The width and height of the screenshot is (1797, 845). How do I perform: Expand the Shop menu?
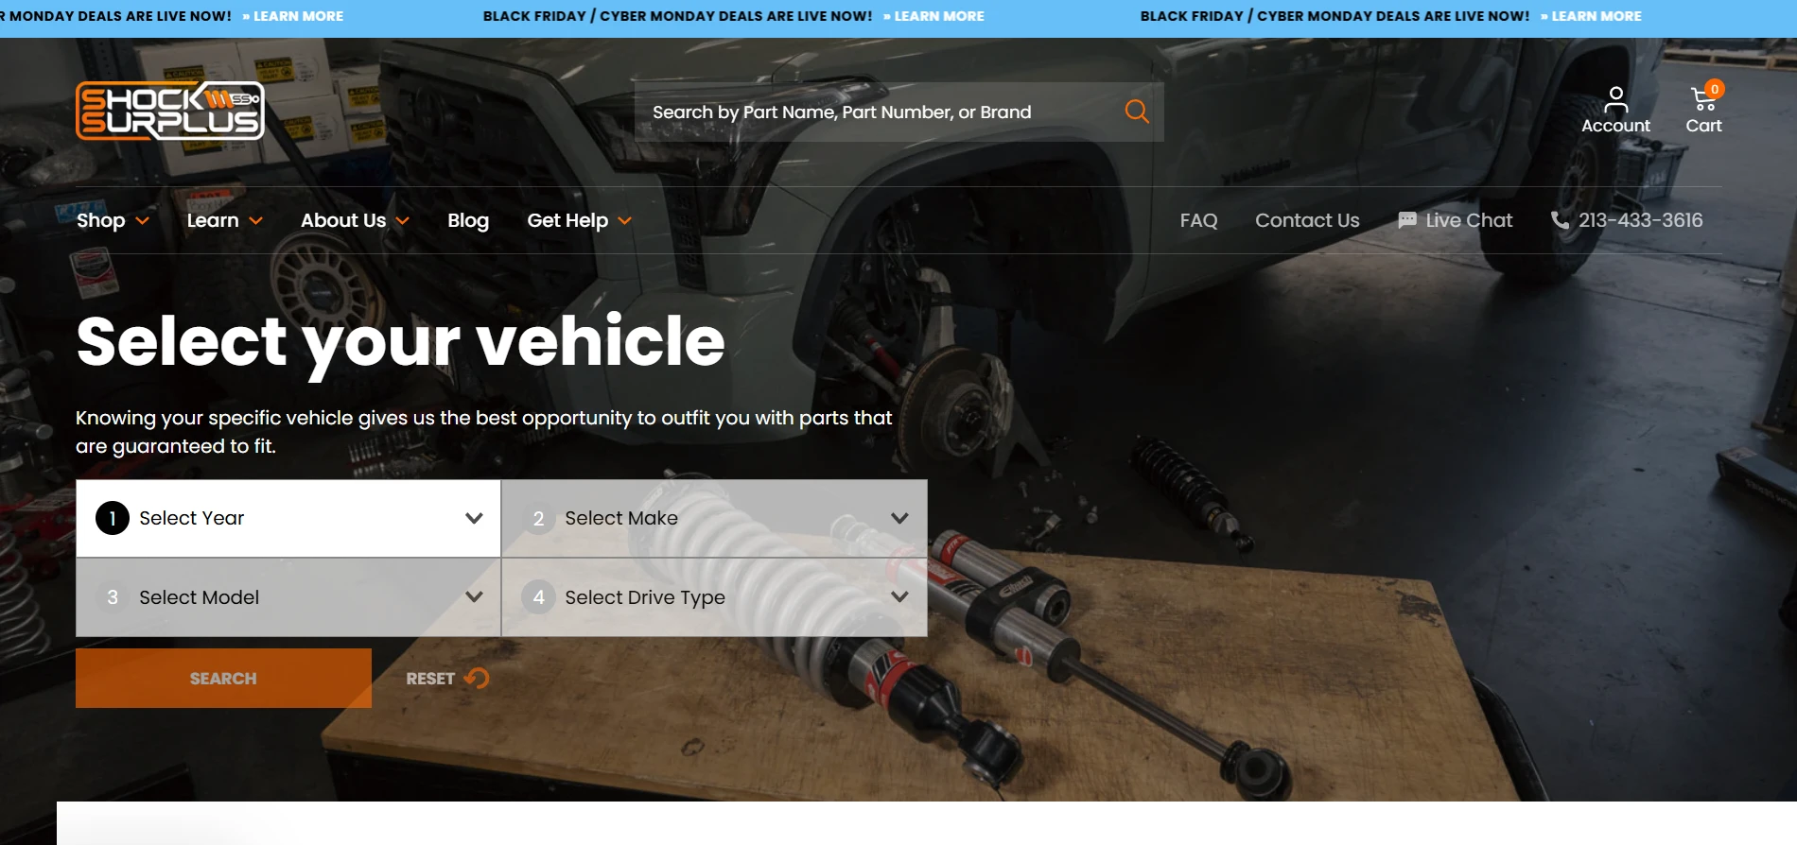(x=113, y=220)
